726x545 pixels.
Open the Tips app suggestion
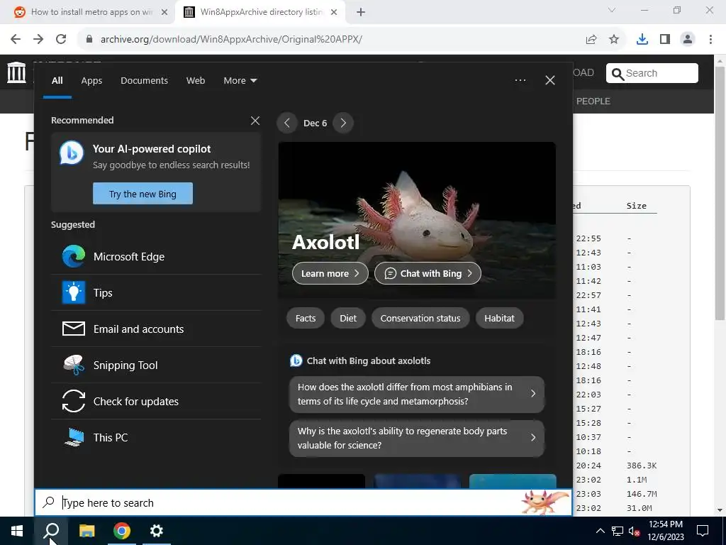[156, 292]
